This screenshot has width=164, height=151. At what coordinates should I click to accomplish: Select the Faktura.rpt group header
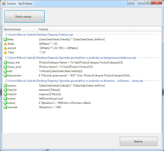click(x=39, y=34)
